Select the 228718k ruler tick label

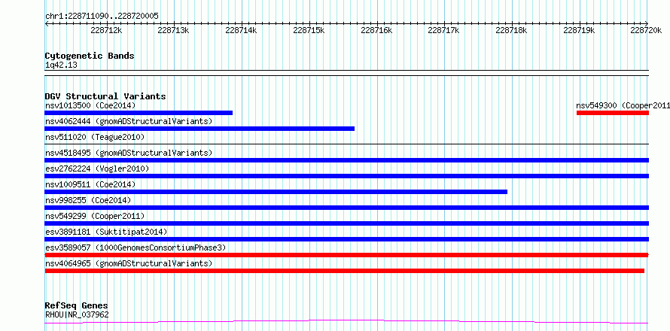coord(511,30)
